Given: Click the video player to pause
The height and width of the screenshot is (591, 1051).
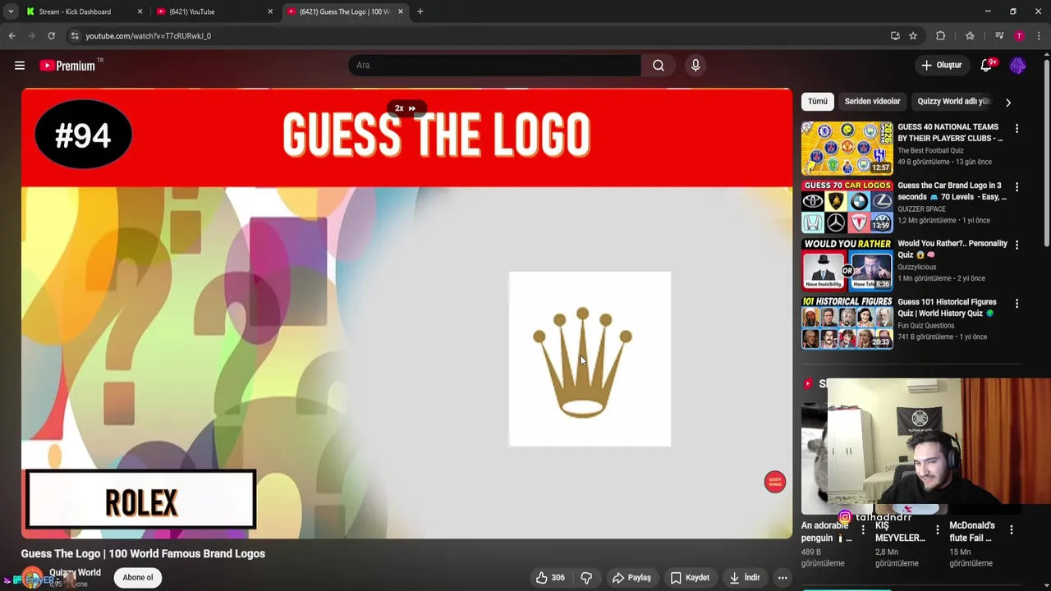Looking at the screenshot, I should tap(406, 314).
